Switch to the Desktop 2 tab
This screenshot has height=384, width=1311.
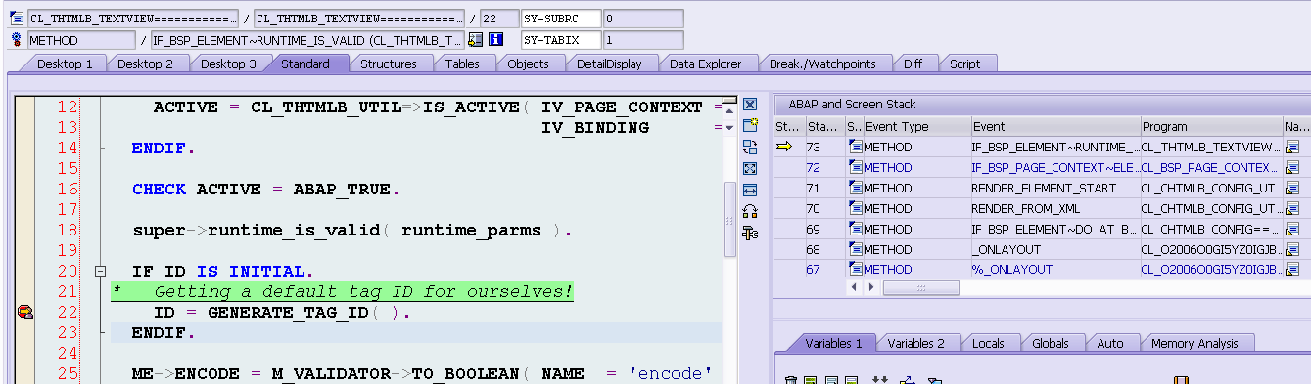[146, 64]
